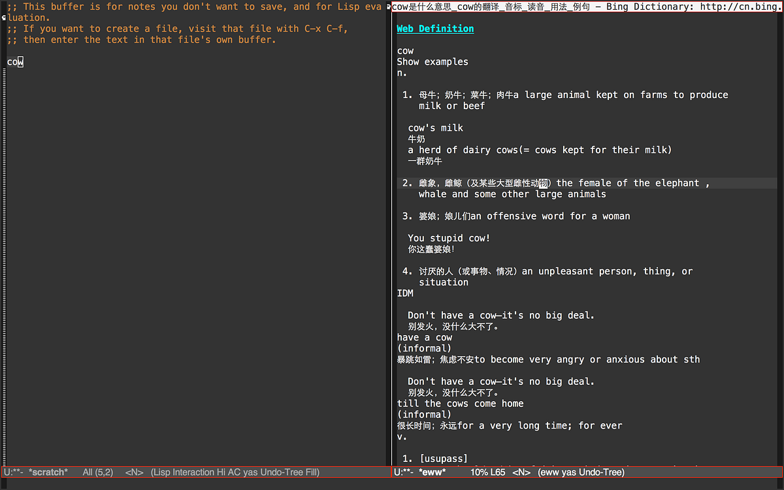Click the AC auto-complete indicator in scratch mode line
This screenshot has height=490, width=784.
[x=235, y=472]
